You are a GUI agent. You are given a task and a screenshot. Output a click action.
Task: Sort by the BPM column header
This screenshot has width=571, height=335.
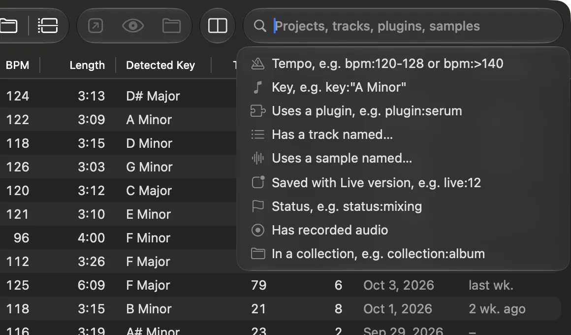pos(18,65)
